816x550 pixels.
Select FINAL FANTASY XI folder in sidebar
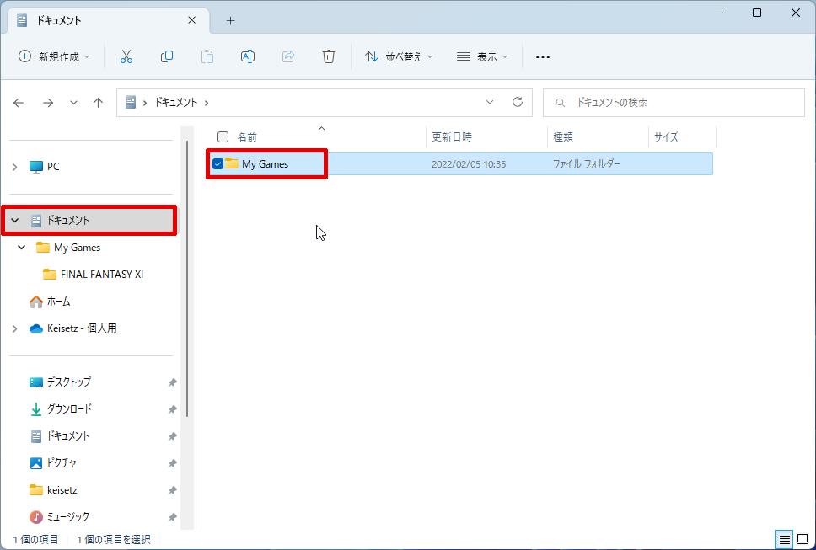(101, 275)
